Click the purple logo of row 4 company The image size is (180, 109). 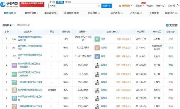click(14, 65)
